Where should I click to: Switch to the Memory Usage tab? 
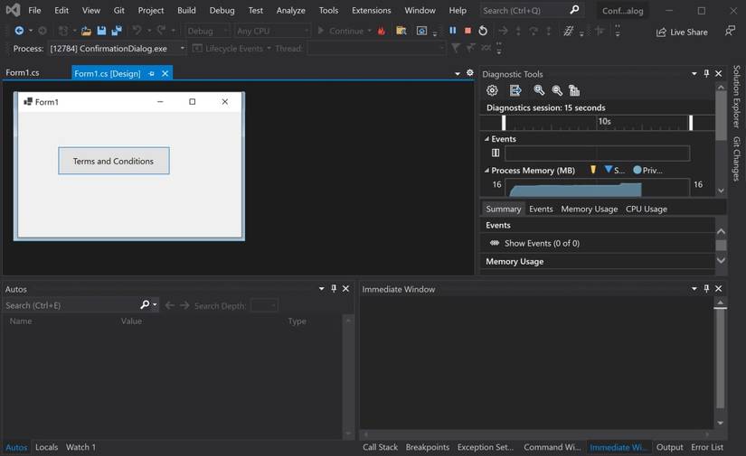589,209
